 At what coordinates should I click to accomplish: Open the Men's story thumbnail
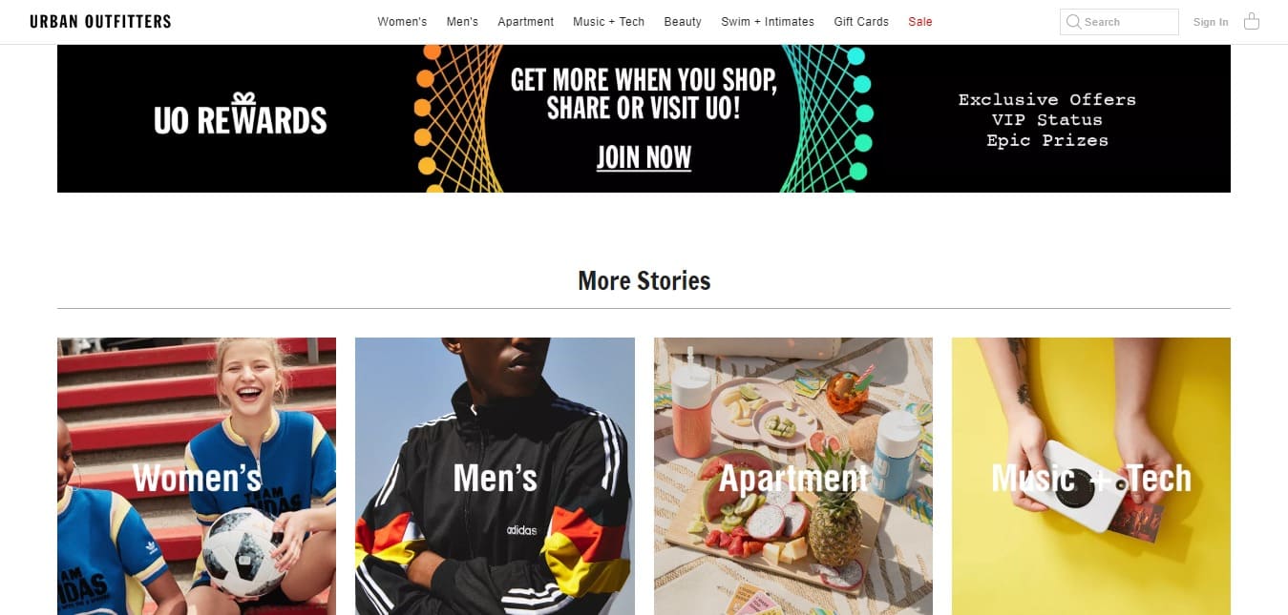point(495,476)
